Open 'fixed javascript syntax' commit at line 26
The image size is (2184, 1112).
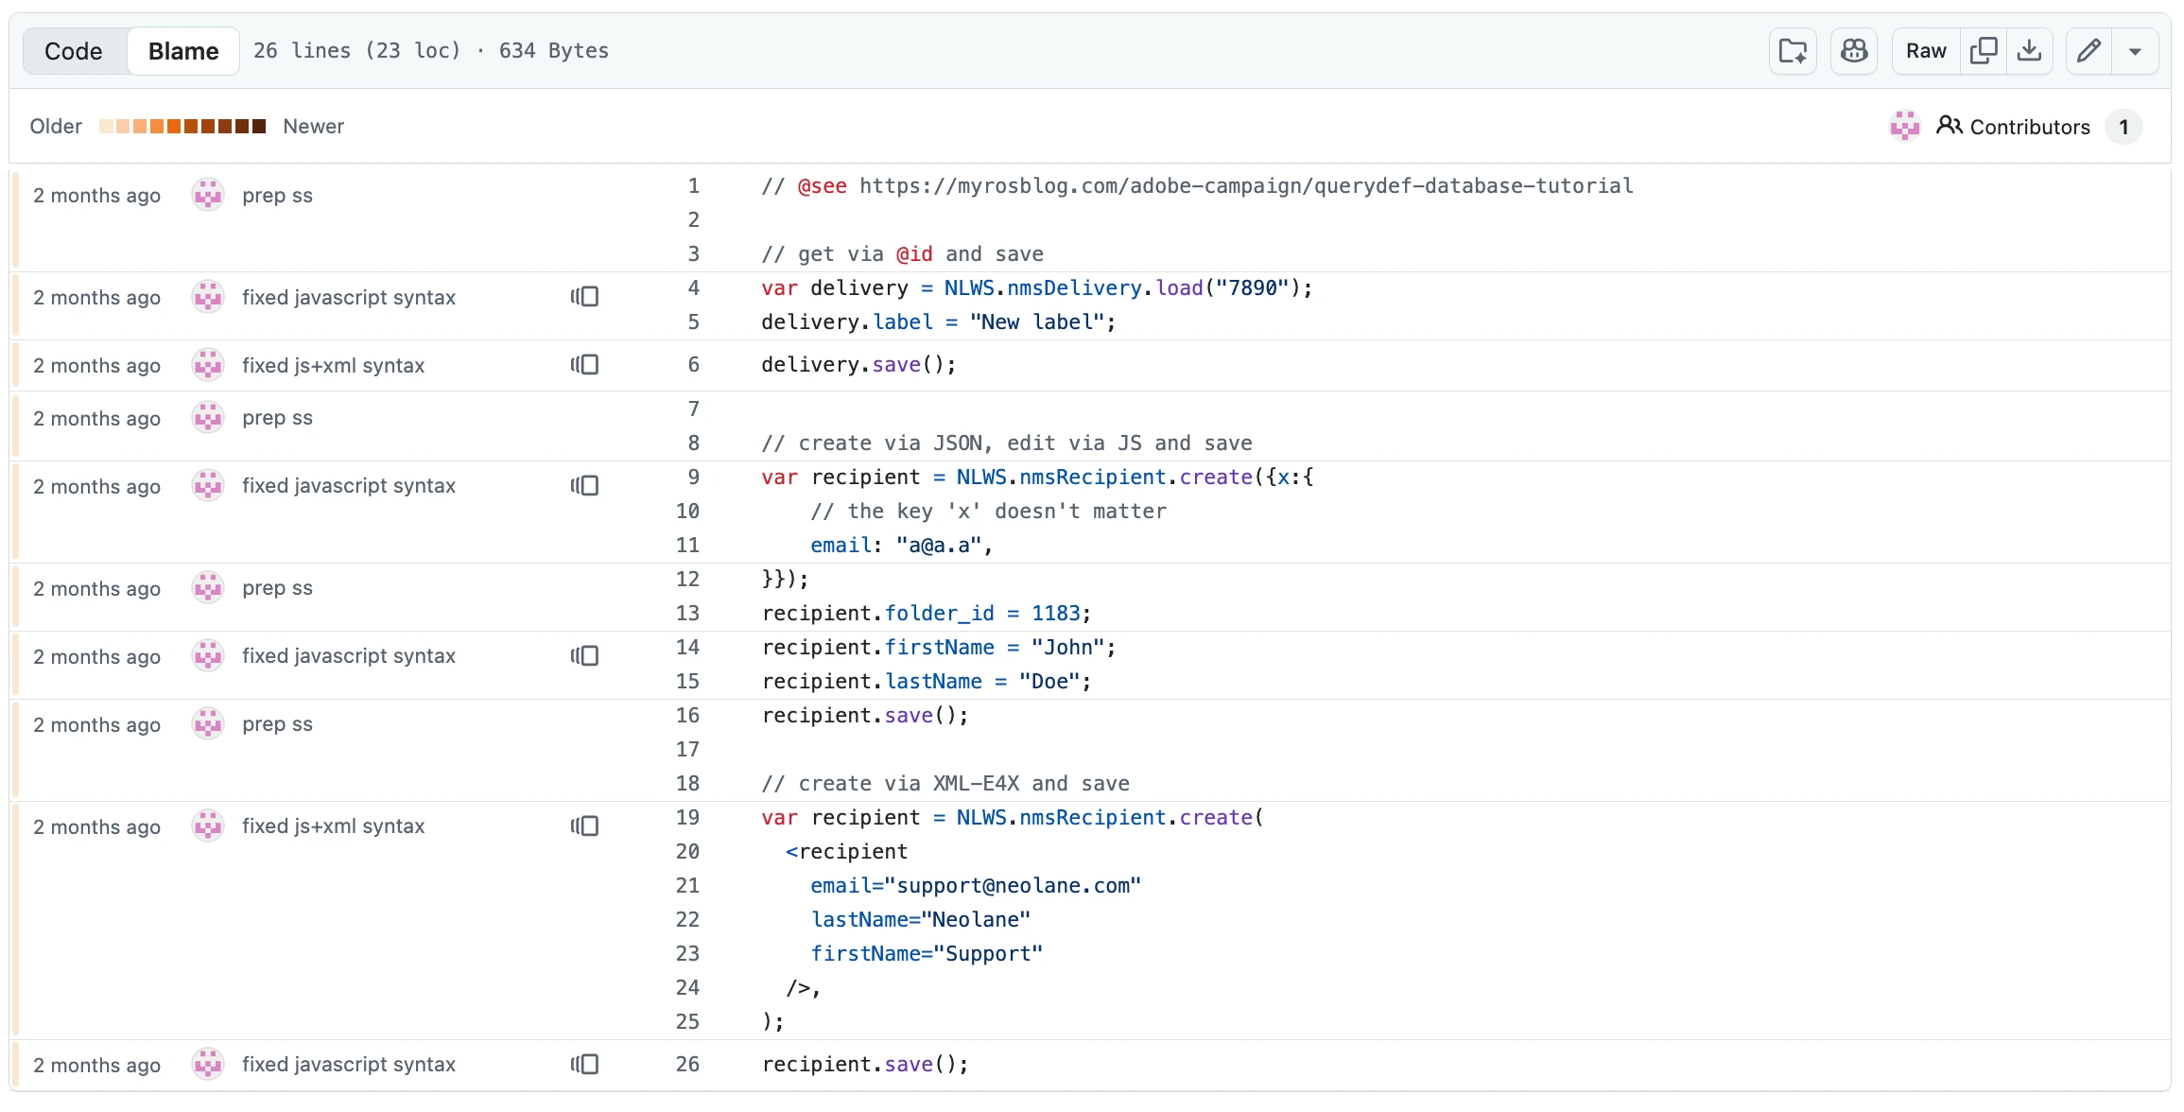[349, 1065]
